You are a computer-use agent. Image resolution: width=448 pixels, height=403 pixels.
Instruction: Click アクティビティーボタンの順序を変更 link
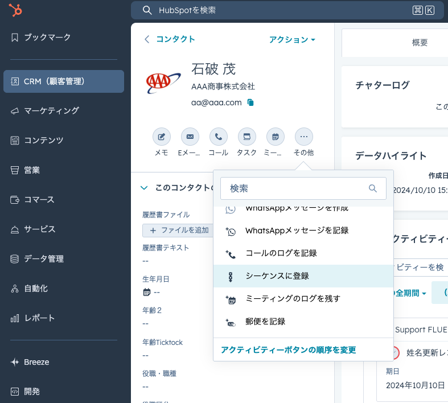point(288,349)
